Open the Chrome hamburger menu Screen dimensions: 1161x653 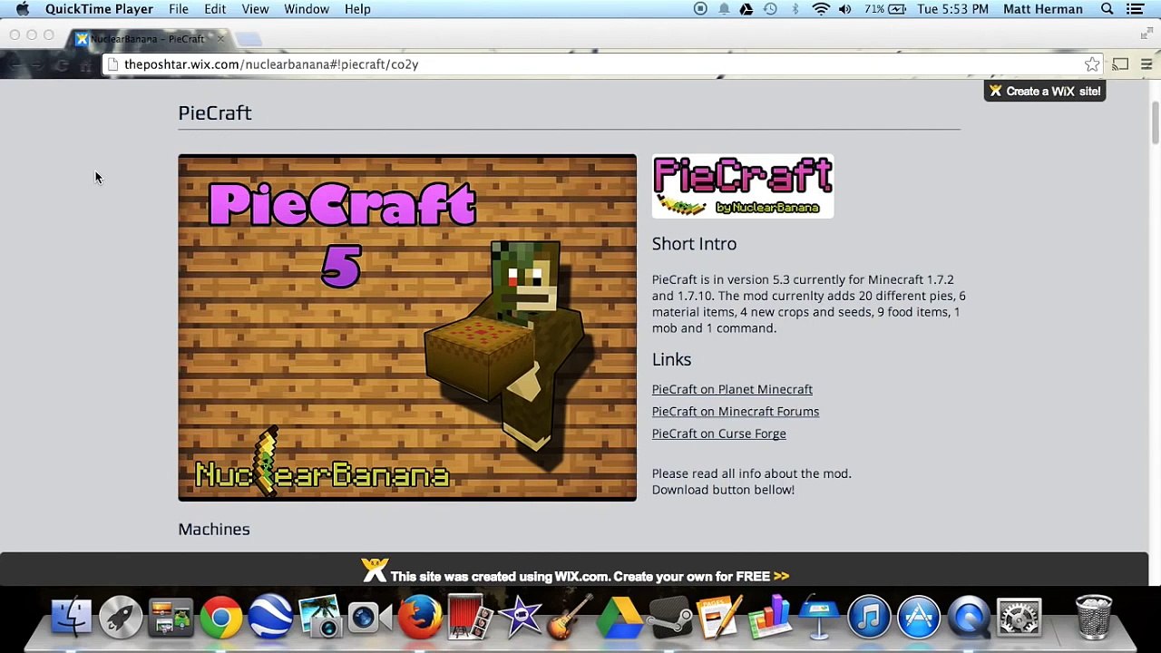point(1146,64)
